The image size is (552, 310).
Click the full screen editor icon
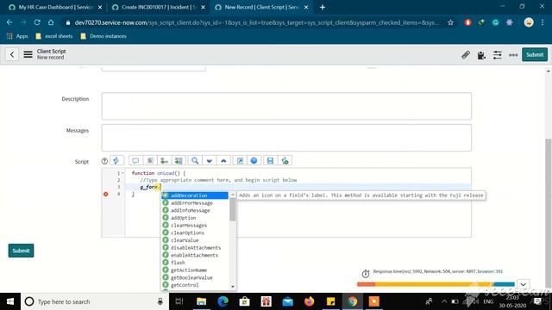click(x=240, y=161)
